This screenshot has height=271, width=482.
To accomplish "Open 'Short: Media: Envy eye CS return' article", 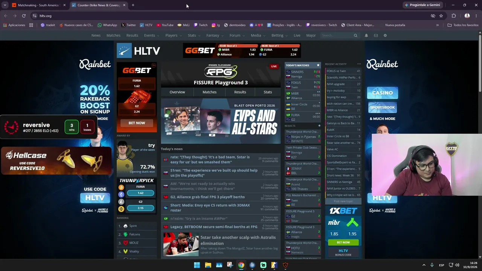I will coord(210,208).
